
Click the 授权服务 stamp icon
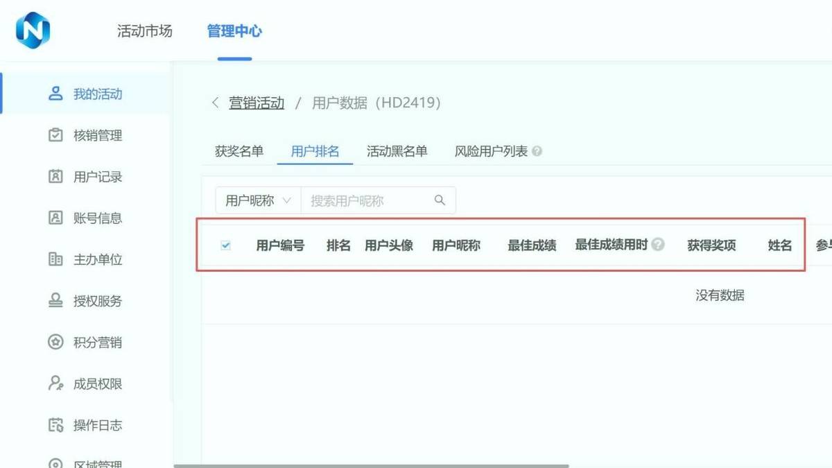[55, 301]
